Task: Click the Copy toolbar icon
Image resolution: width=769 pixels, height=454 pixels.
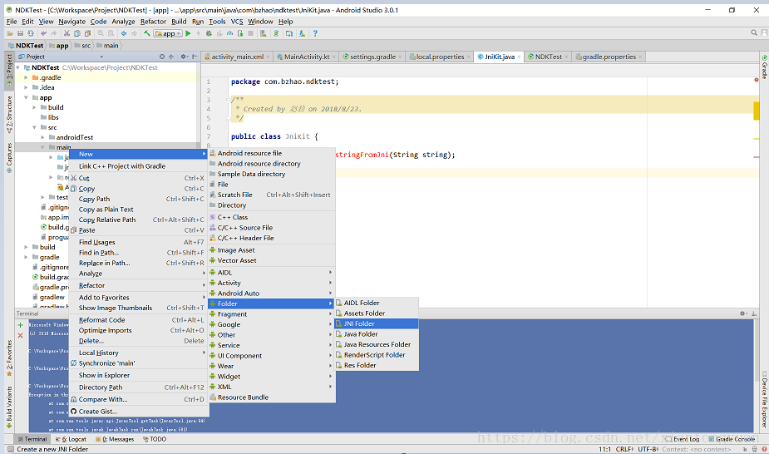Action: (77, 33)
